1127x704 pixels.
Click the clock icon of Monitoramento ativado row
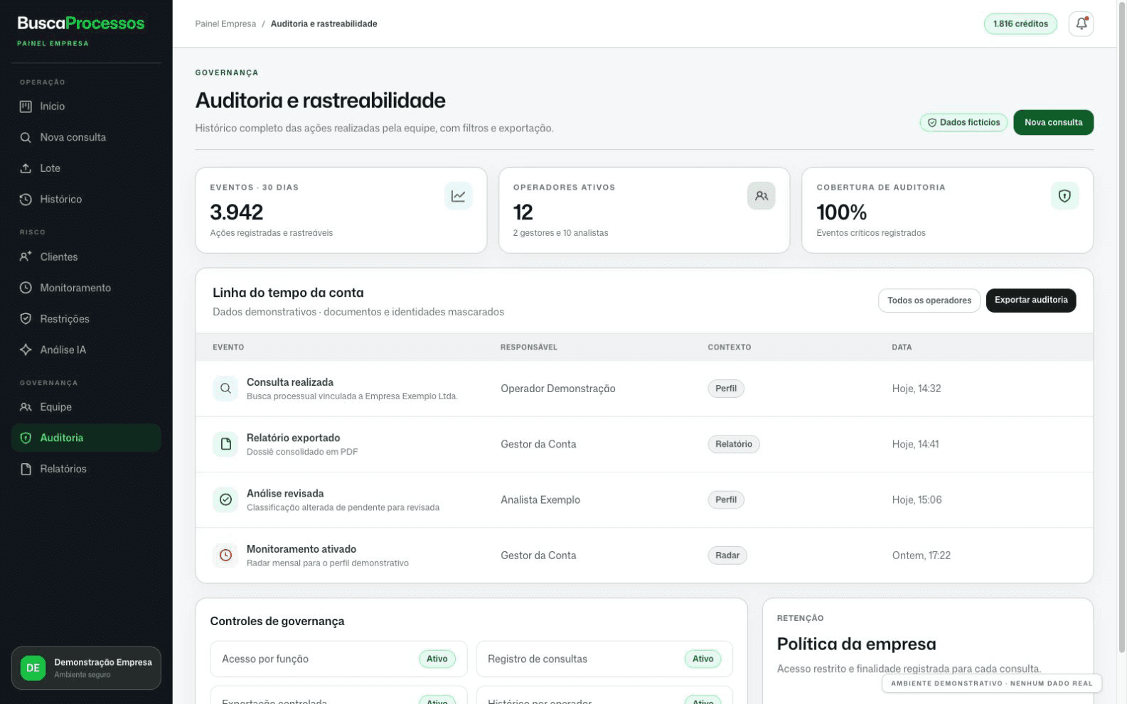point(225,556)
